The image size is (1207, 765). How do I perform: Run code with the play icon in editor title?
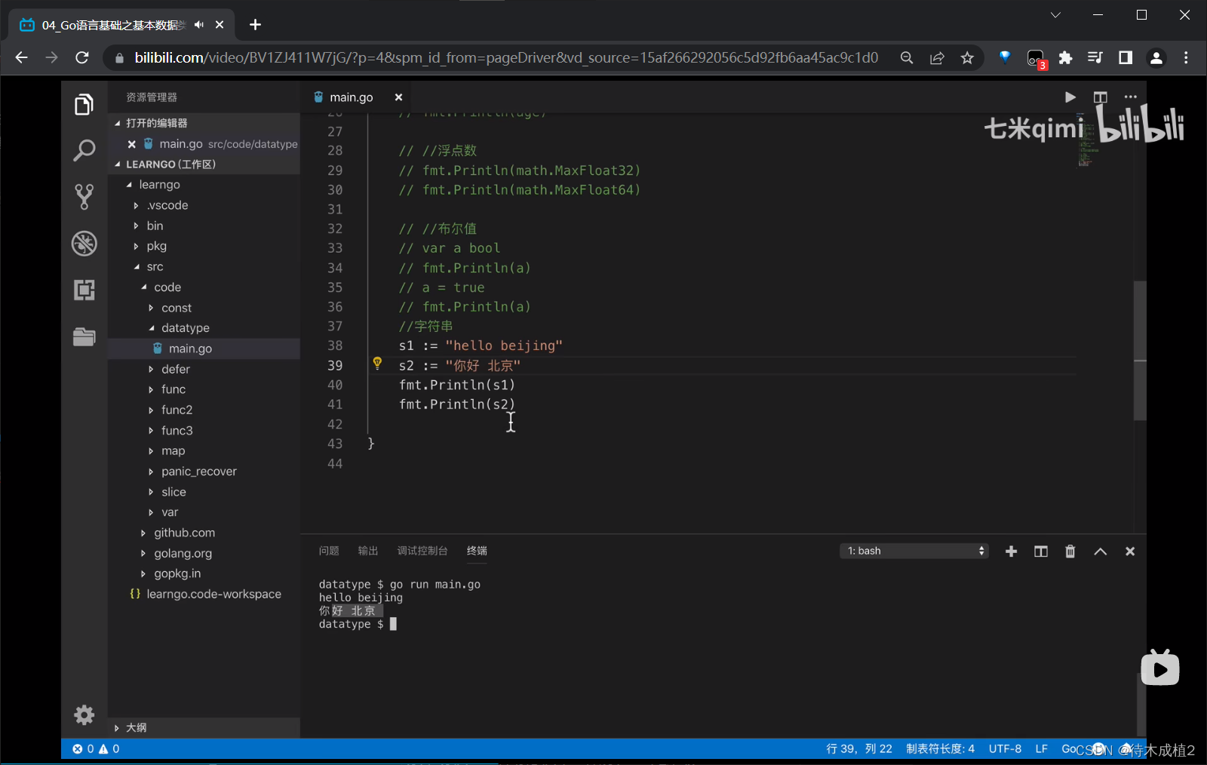click(1070, 97)
